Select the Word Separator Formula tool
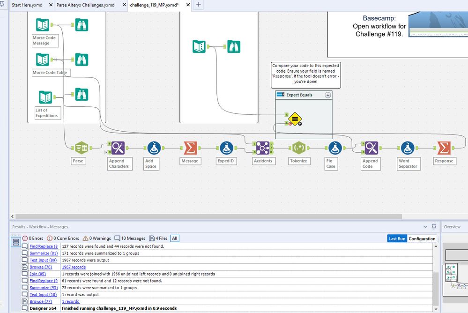 click(x=408, y=148)
